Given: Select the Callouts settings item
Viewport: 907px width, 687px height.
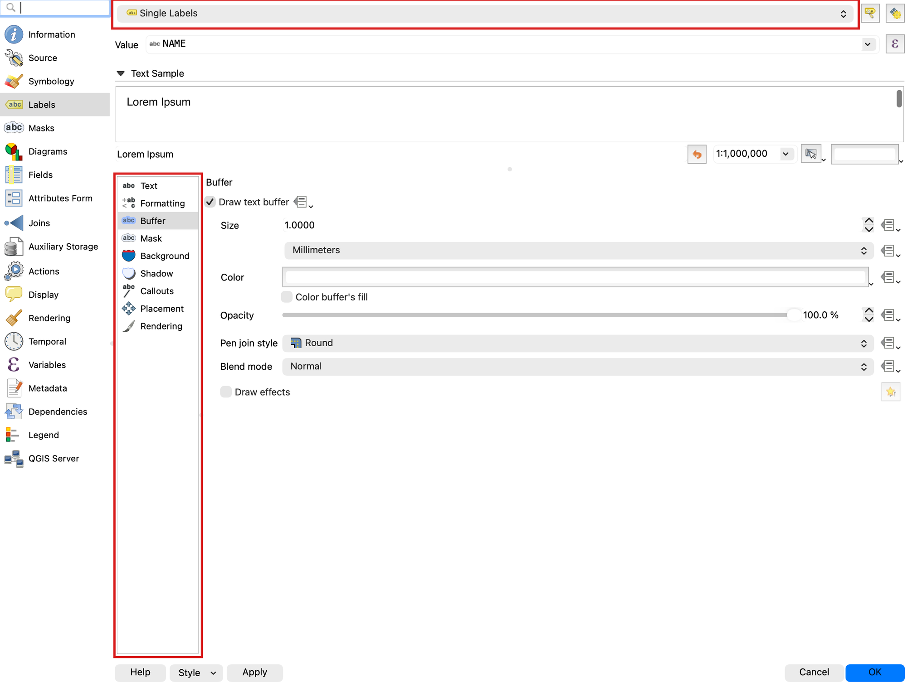Looking at the screenshot, I should click(x=158, y=291).
